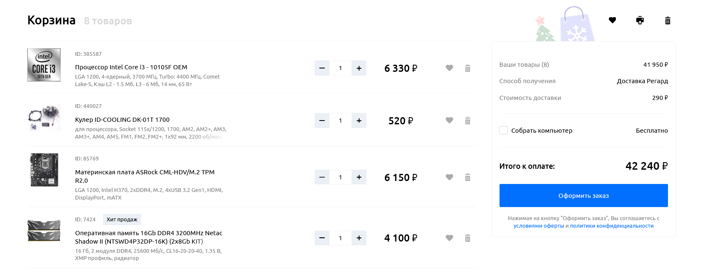Increase Intel Core i3 processor quantity

pyautogui.click(x=359, y=68)
